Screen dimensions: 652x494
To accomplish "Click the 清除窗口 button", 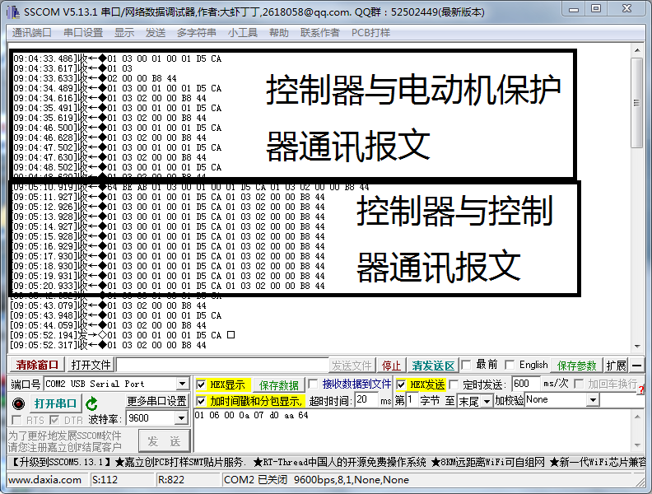I will click(x=37, y=365).
